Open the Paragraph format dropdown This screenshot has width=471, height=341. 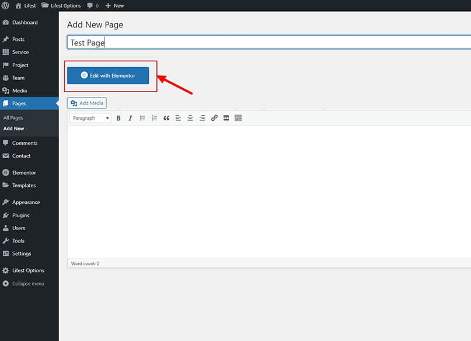click(90, 118)
